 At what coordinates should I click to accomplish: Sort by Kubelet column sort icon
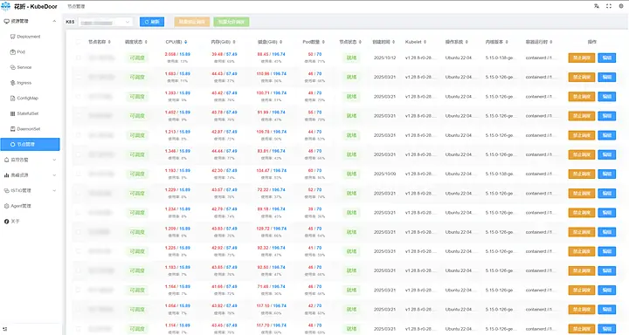click(425, 42)
